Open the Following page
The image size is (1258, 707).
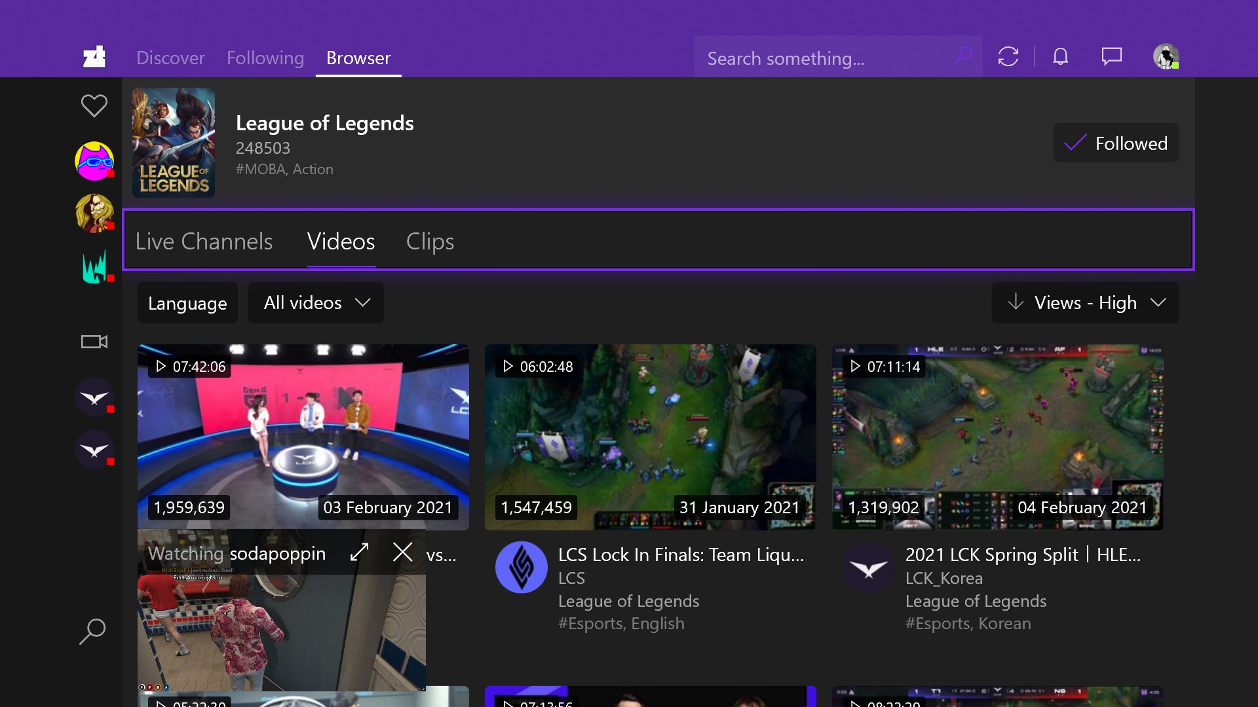click(265, 58)
